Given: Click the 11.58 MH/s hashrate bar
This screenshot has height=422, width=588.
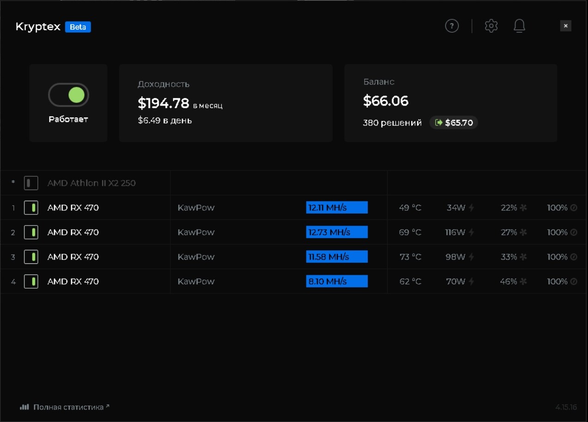Looking at the screenshot, I should 337,257.
